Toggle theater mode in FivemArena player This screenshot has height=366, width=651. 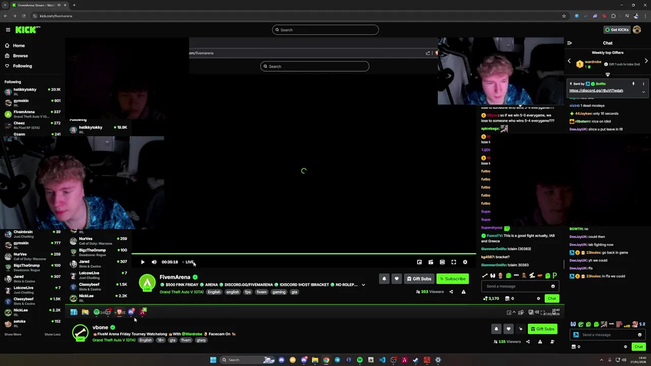pyautogui.click(x=442, y=262)
